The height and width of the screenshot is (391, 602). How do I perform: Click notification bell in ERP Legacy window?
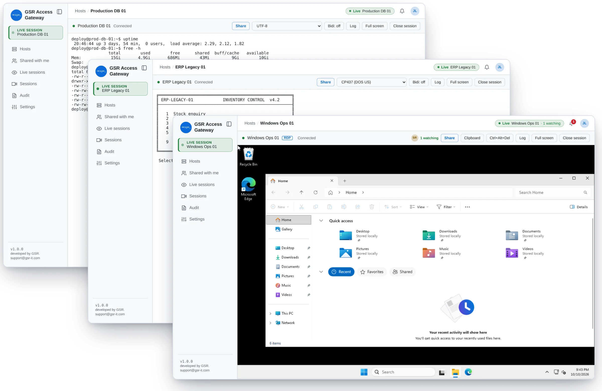click(x=487, y=67)
